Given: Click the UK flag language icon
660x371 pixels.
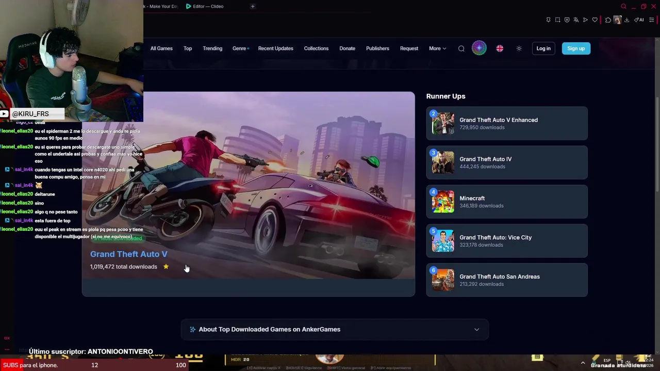Looking at the screenshot, I should (x=500, y=48).
